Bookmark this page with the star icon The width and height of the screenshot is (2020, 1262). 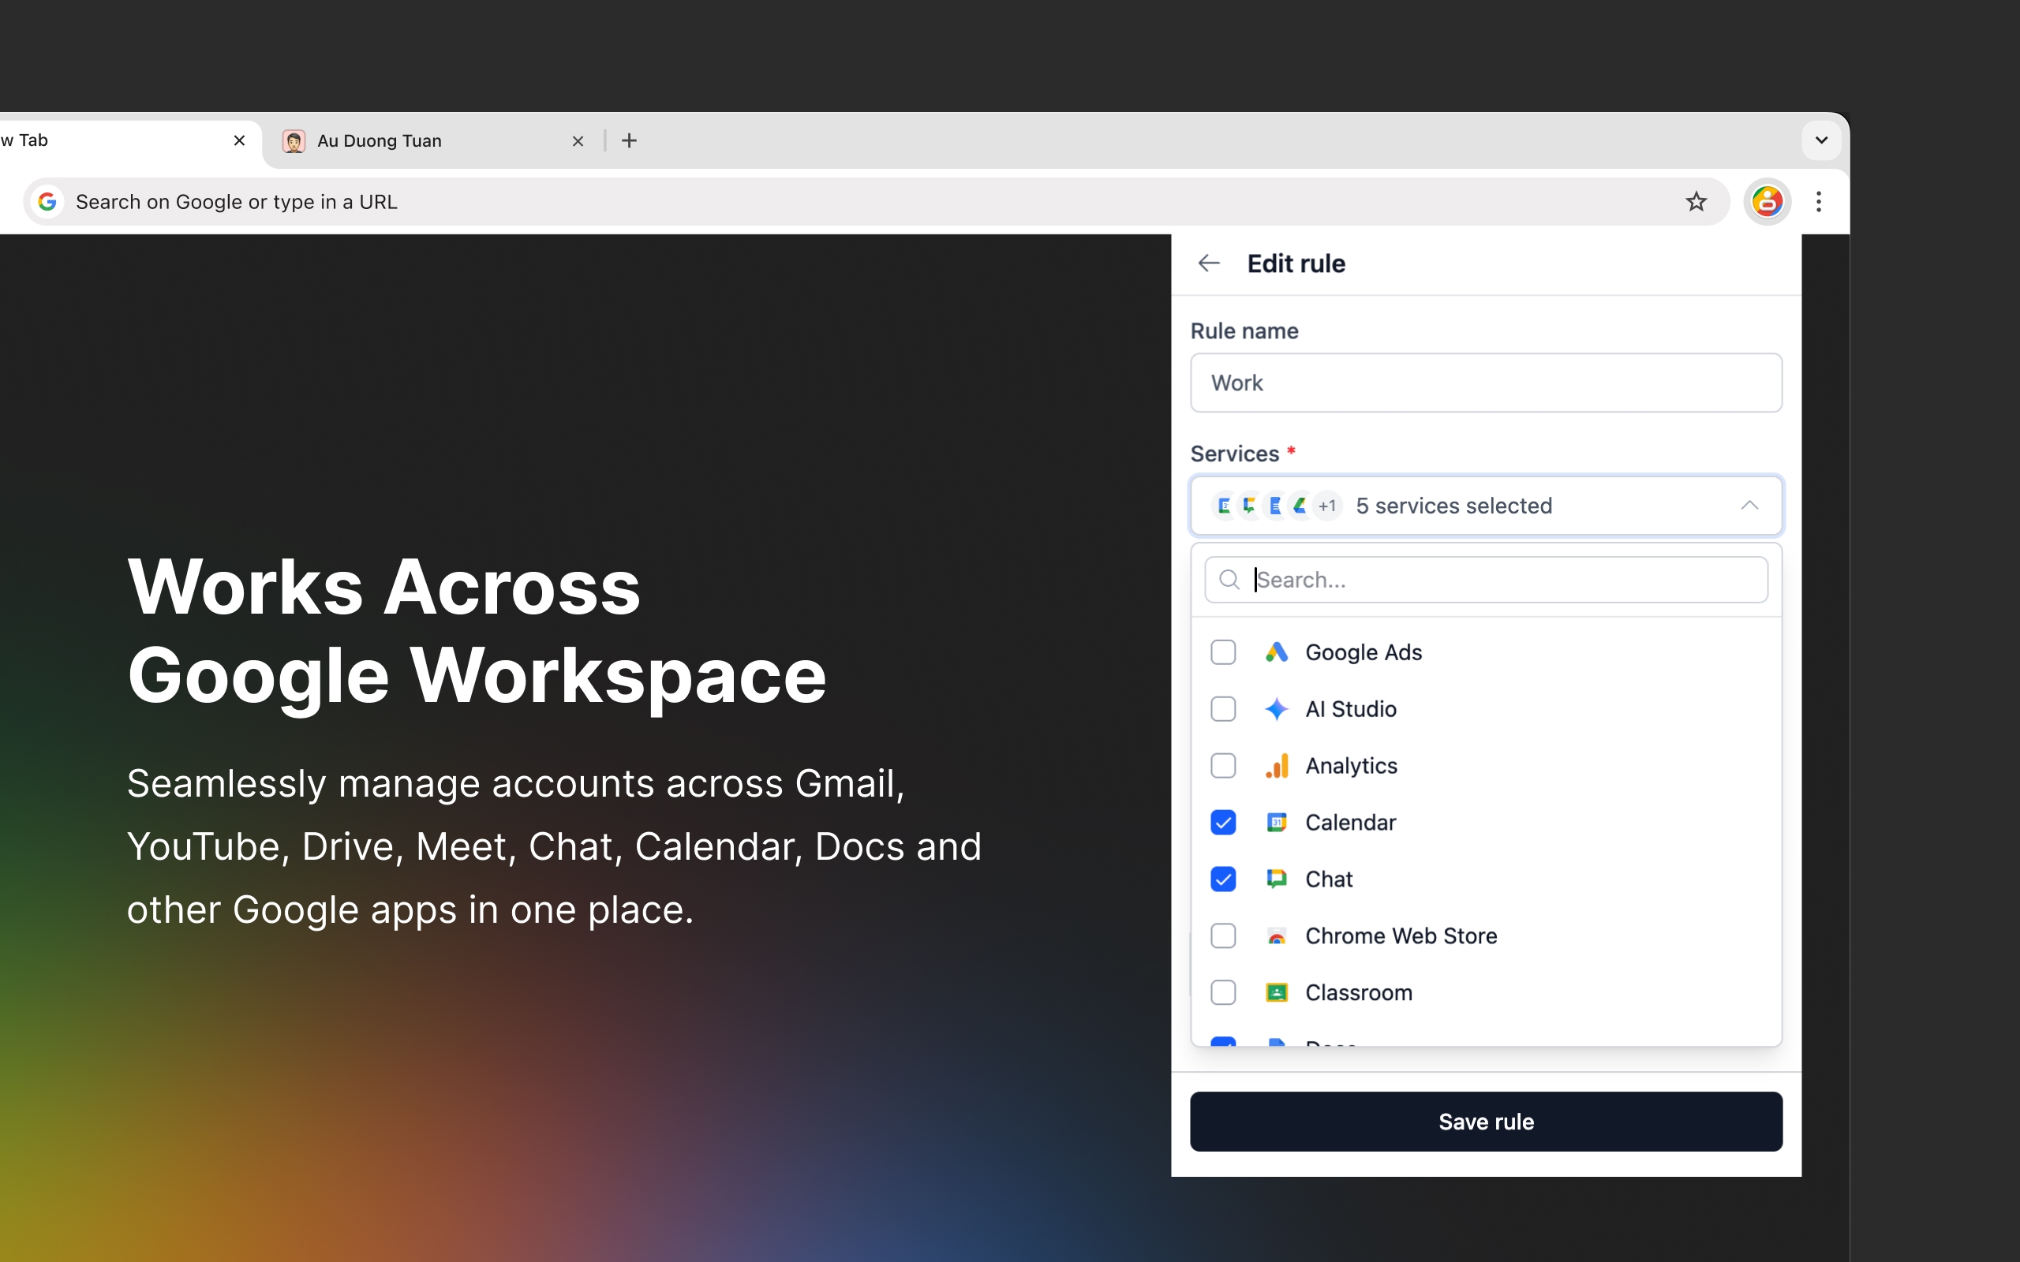coord(1695,201)
